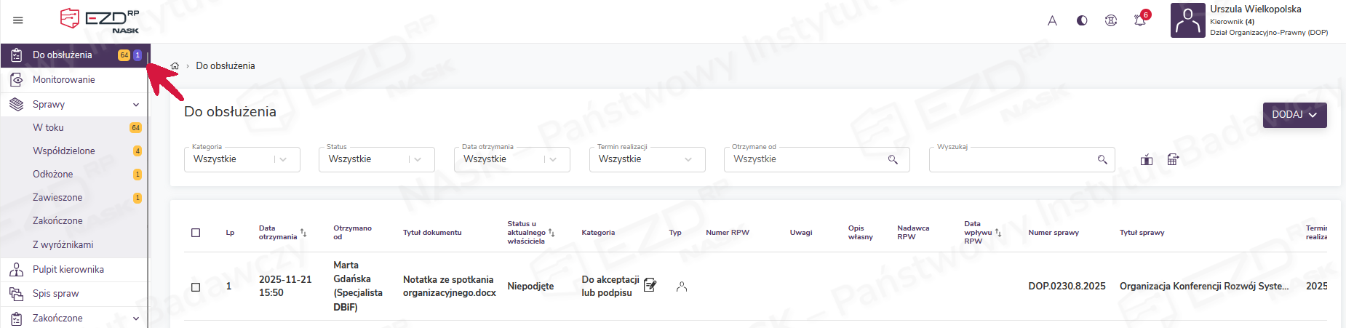Click the DODAJ button

1294,115
